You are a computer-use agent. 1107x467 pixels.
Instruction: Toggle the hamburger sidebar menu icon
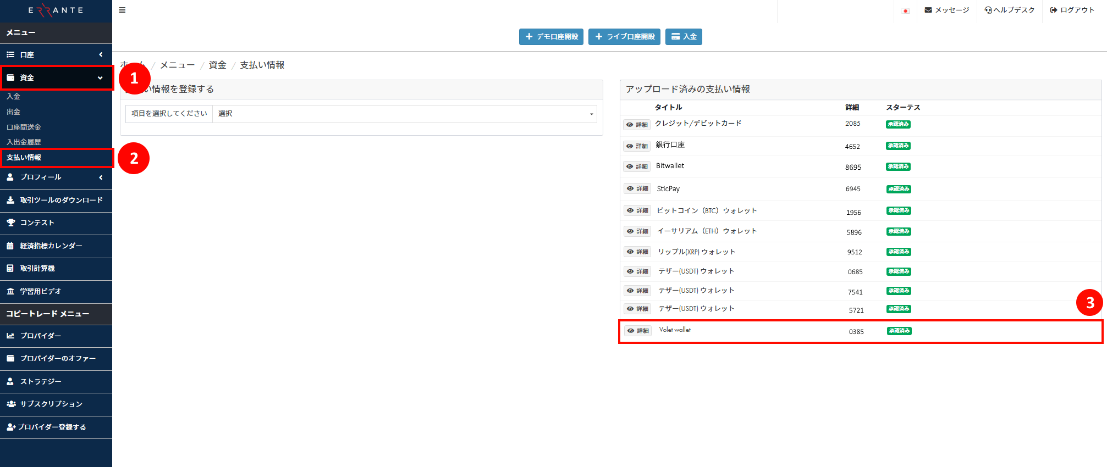coord(122,10)
